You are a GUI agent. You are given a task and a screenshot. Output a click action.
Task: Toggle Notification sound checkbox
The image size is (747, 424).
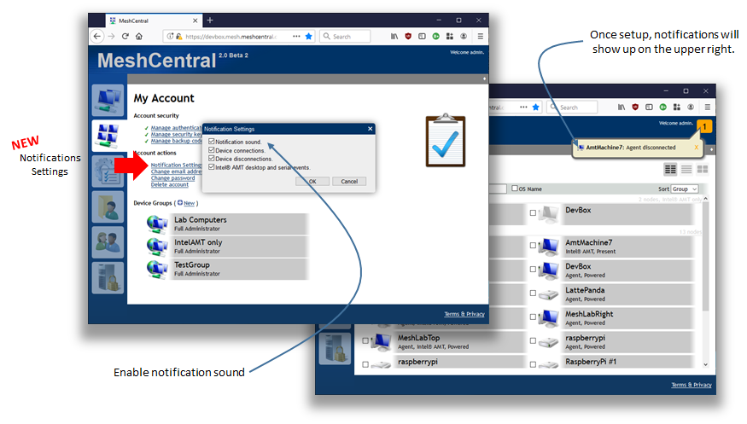[x=212, y=142]
